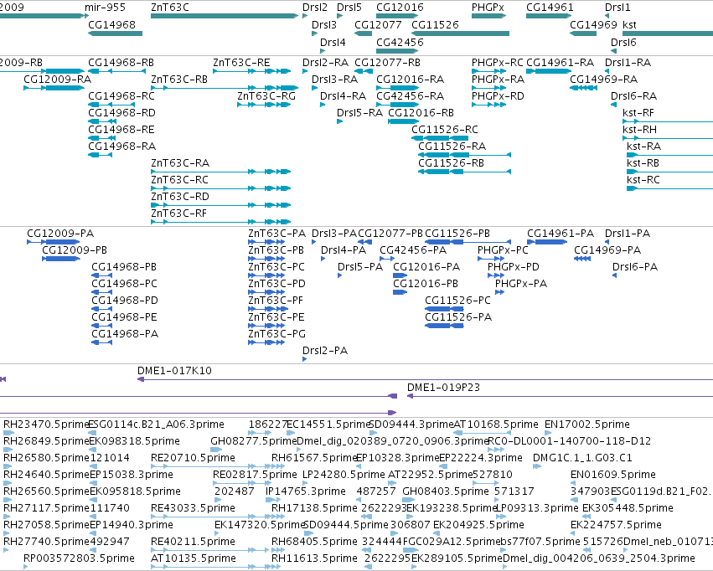Viewport: 713px width, 571px height.
Task: Select BAC clone DME1-019P23
Action: click(560, 396)
